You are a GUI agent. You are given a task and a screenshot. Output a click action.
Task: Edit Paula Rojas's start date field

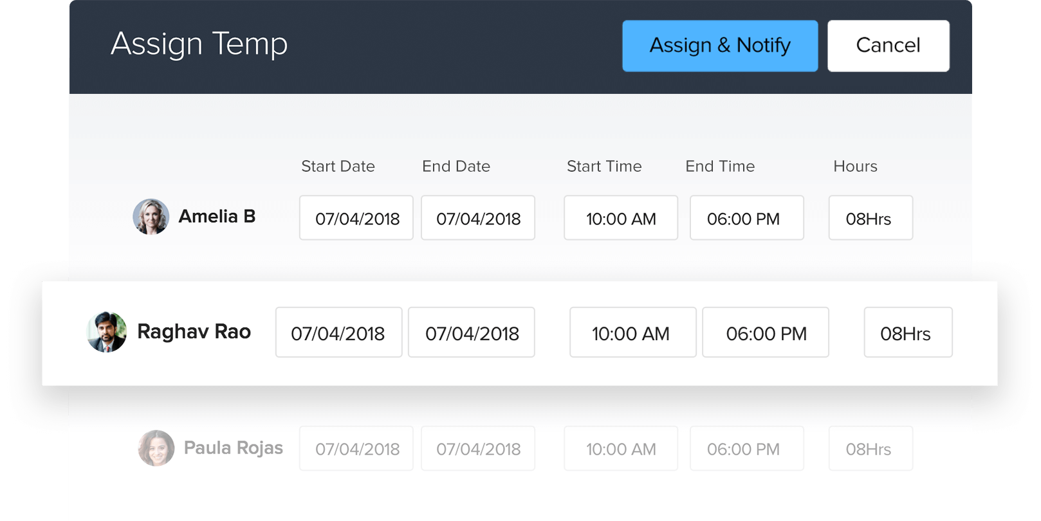point(356,448)
